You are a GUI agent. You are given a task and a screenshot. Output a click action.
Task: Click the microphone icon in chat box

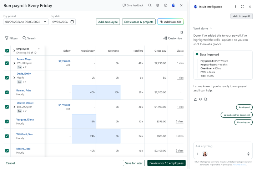[248, 154]
